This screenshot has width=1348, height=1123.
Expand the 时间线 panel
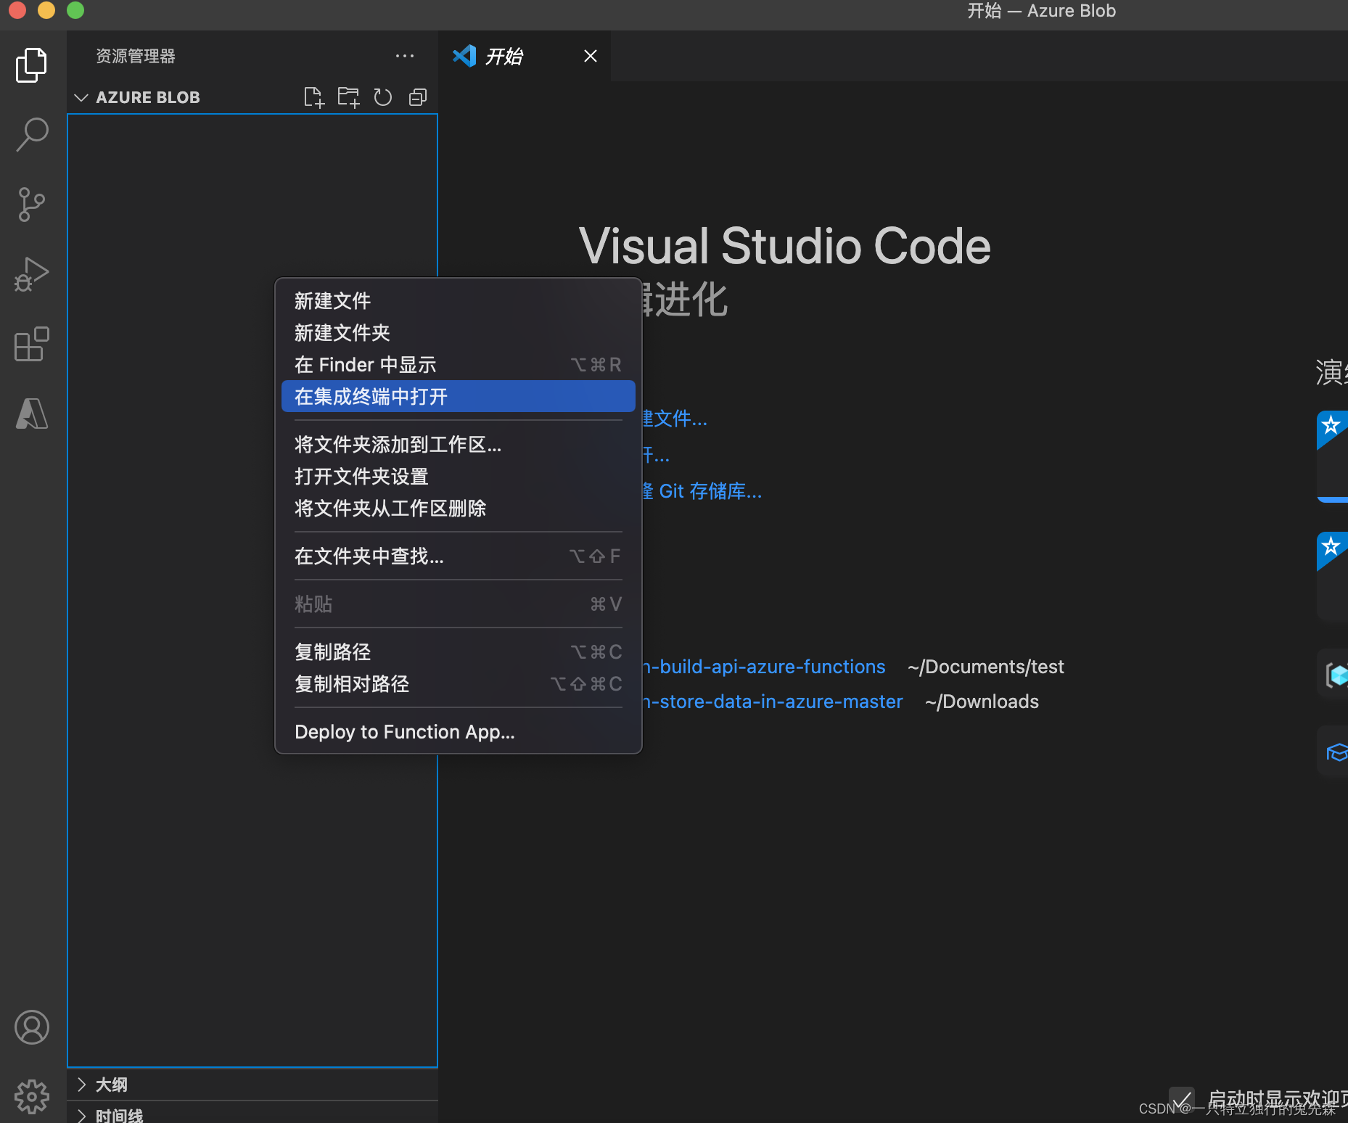(252, 1113)
